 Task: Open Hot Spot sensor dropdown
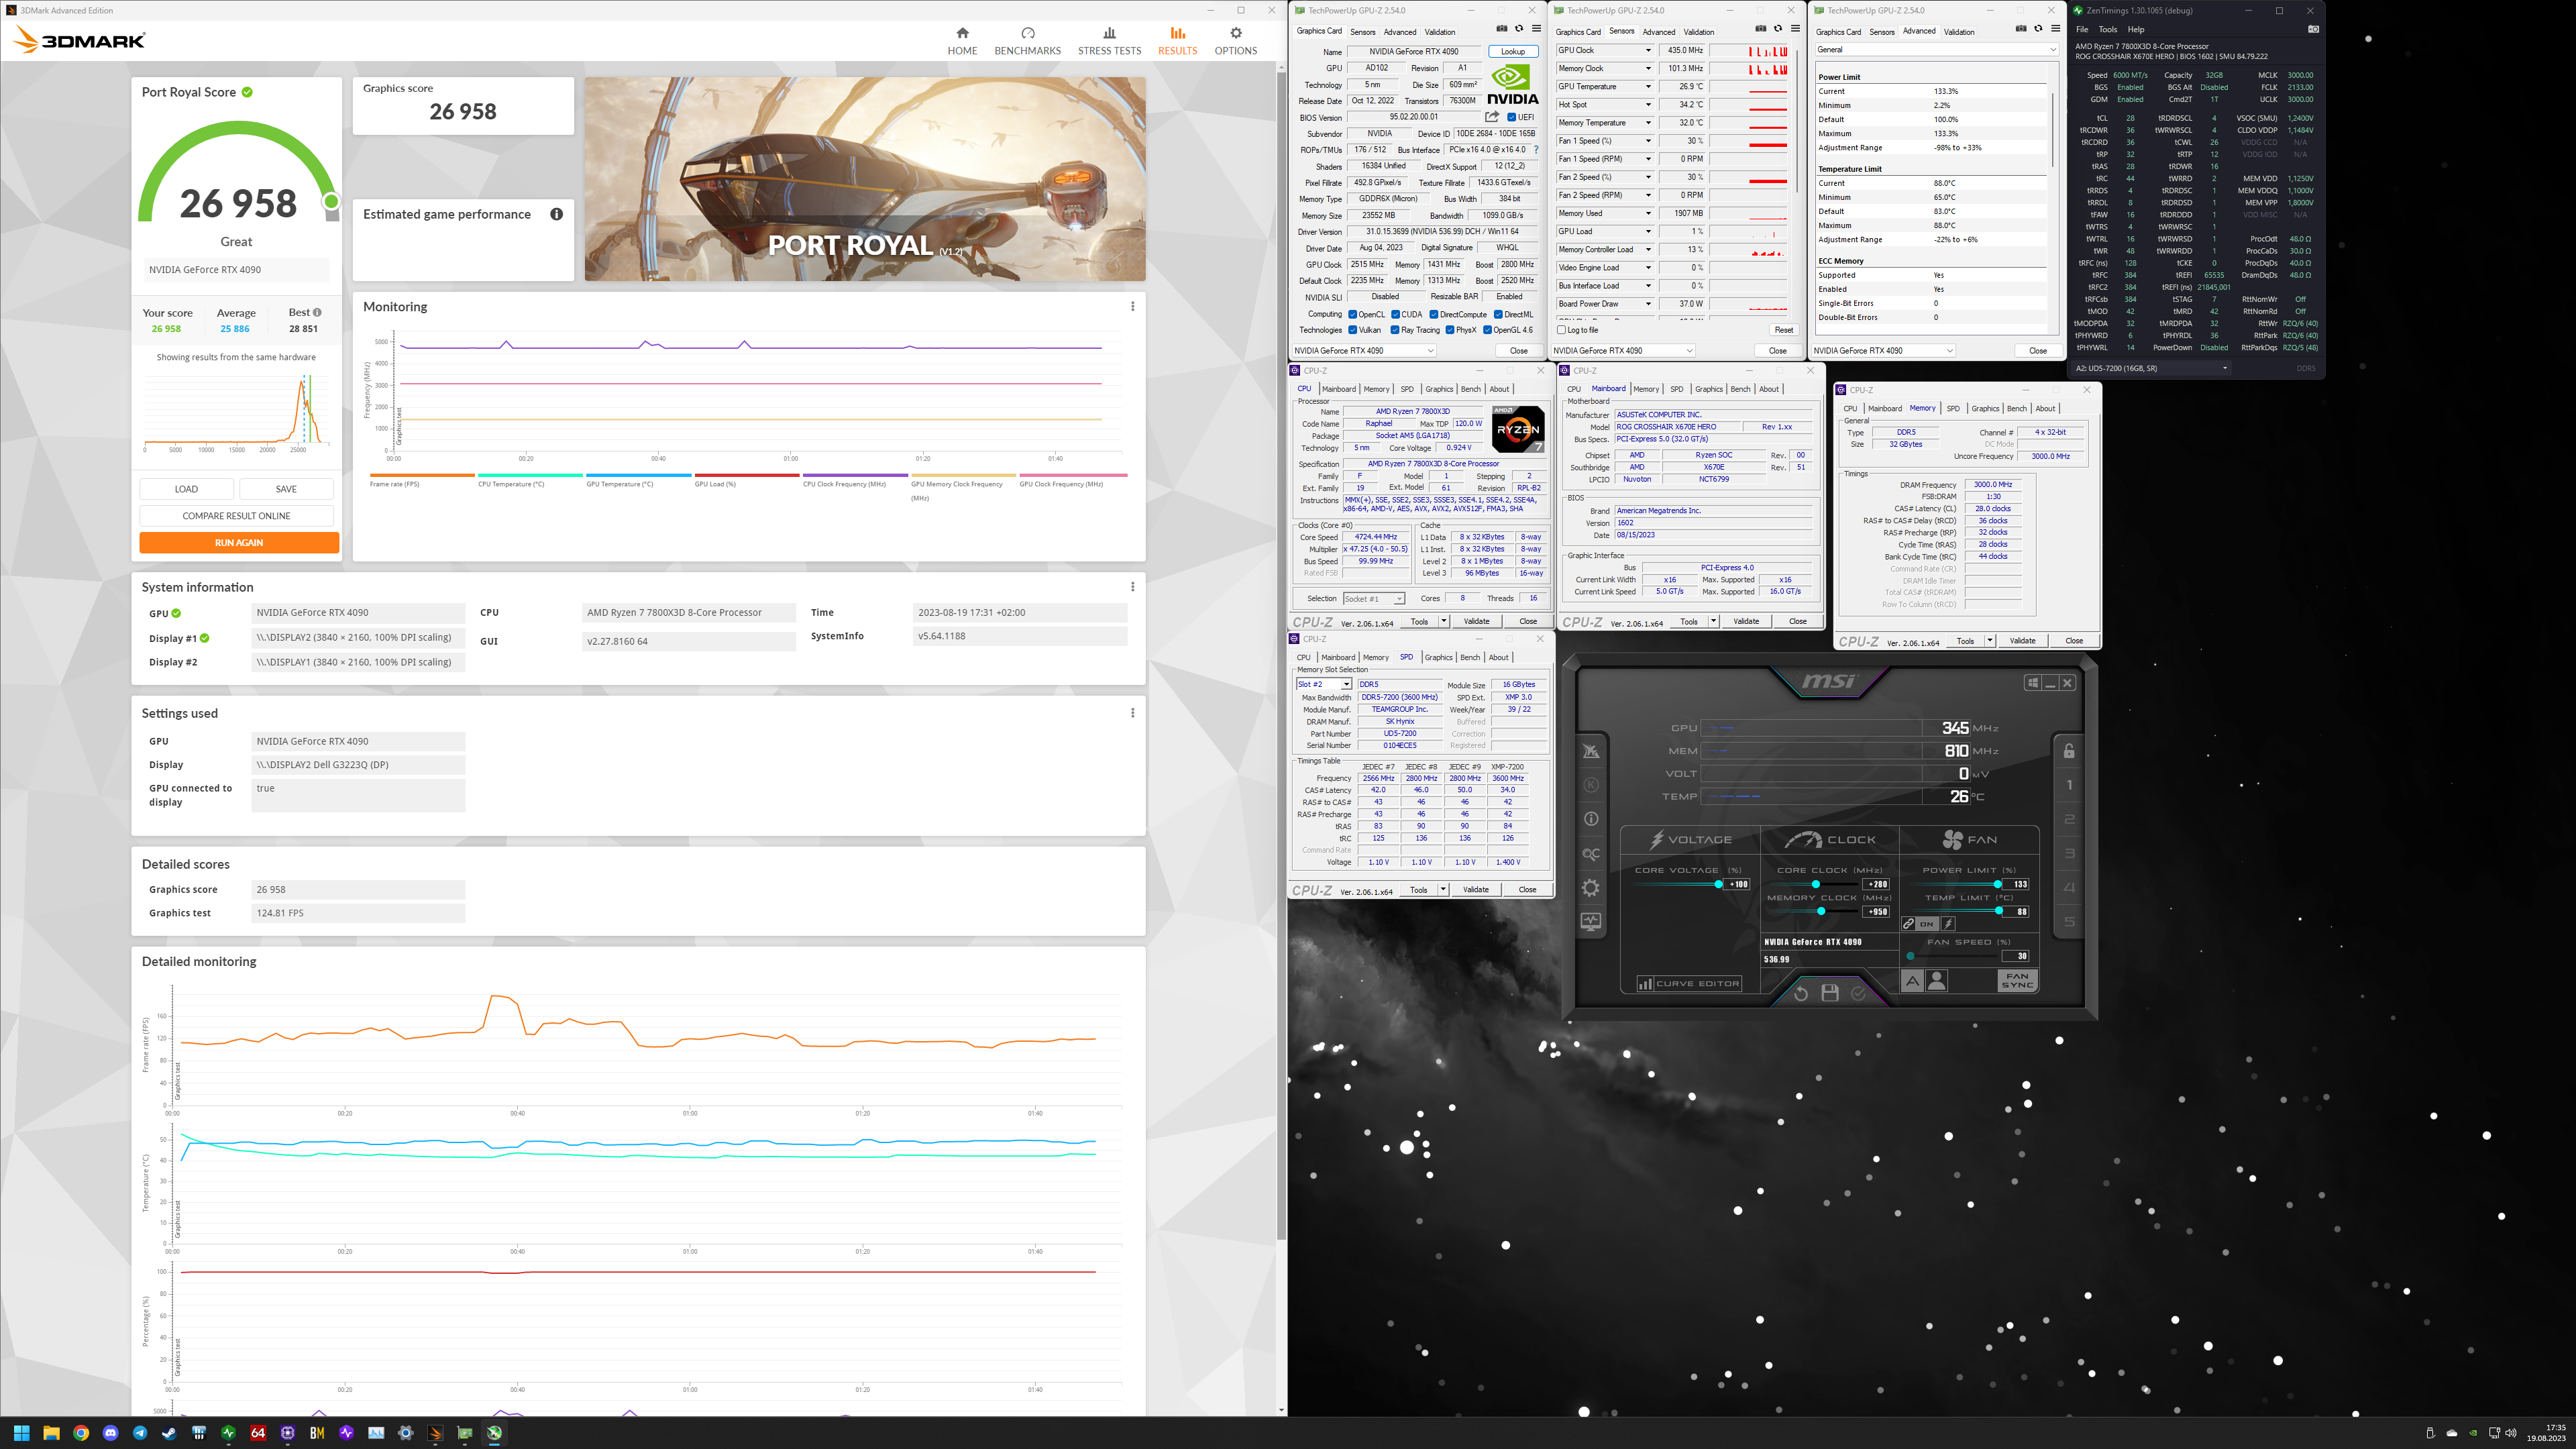pos(1648,104)
